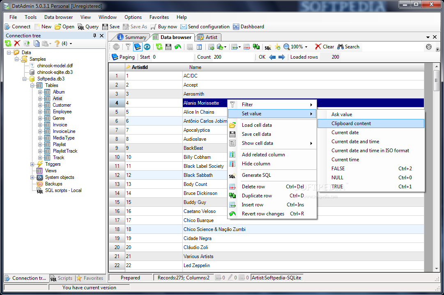Click Generate SQL in context menu
Screen dimensions: 444x295
coord(272,175)
